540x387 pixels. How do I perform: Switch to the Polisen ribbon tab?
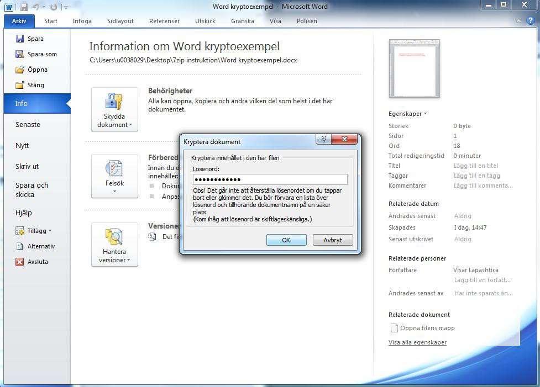click(x=307, y=21)
